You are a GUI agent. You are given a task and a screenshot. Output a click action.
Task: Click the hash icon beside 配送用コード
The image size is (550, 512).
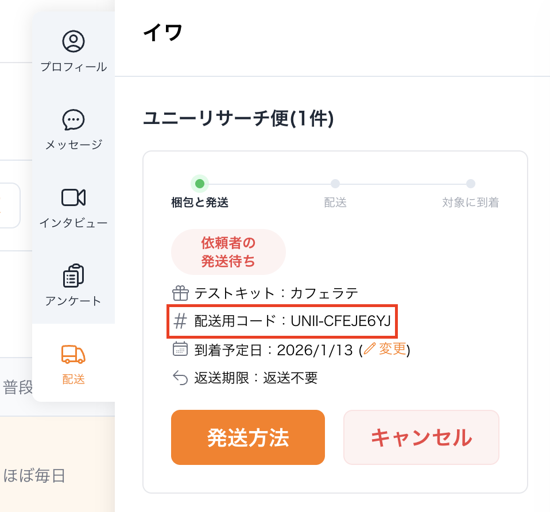(180, 321)
